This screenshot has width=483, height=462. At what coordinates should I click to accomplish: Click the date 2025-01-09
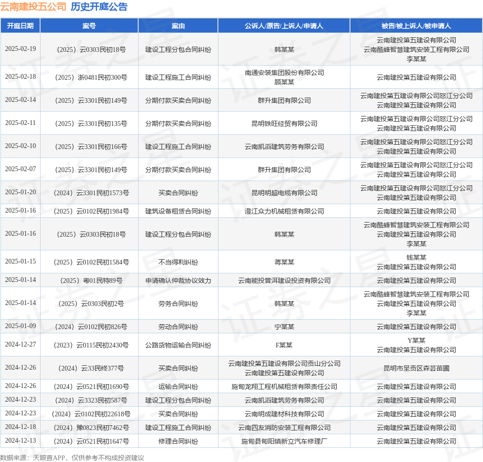pyautogui.click(x=20, y=326)
